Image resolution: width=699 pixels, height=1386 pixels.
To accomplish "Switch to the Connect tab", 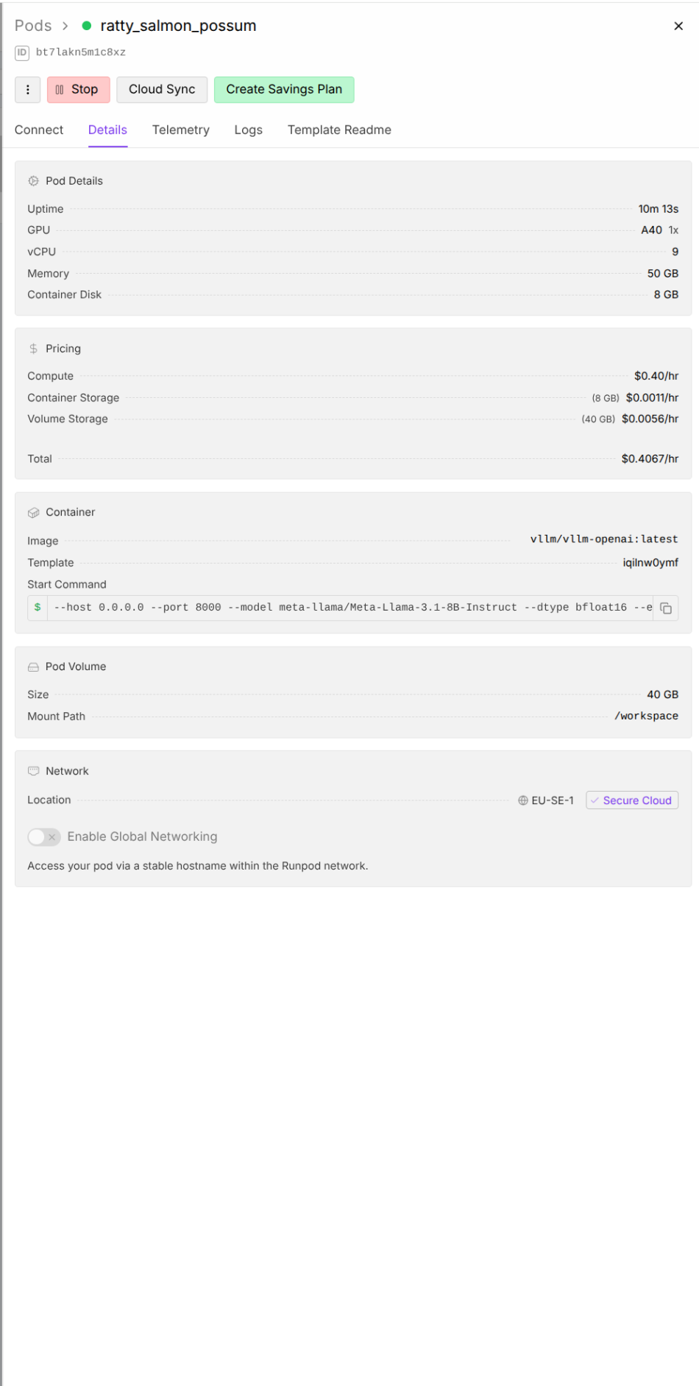I will pyautogui.click(x=39, y=130).
